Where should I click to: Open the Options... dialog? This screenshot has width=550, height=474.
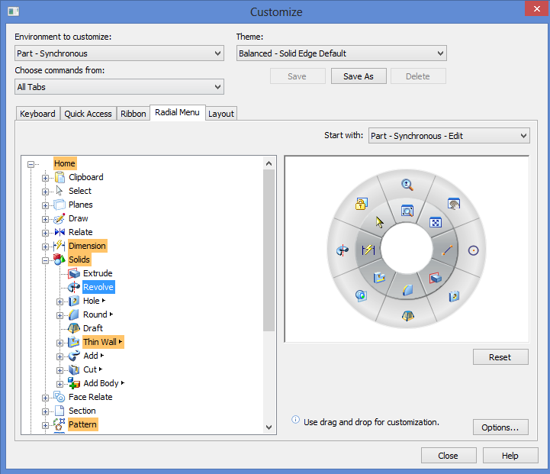coord(500,427)
